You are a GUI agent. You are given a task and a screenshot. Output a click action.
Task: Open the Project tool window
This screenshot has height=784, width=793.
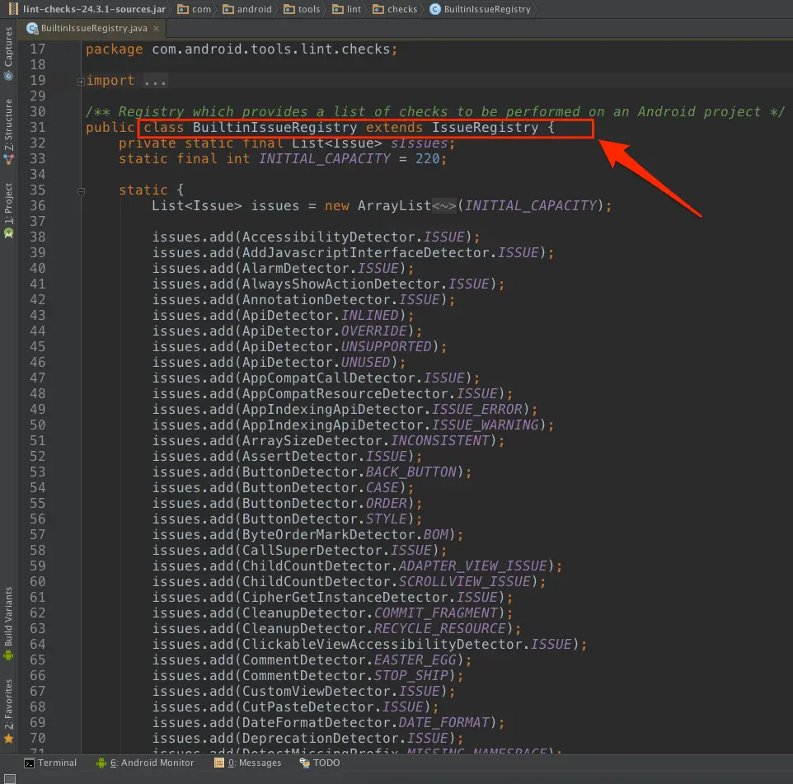[8, 210]
